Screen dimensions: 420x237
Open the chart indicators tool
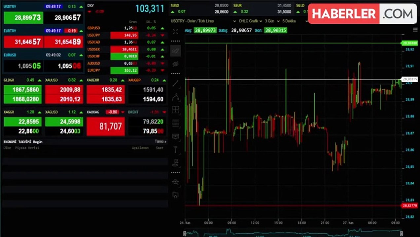pos(175,51)
